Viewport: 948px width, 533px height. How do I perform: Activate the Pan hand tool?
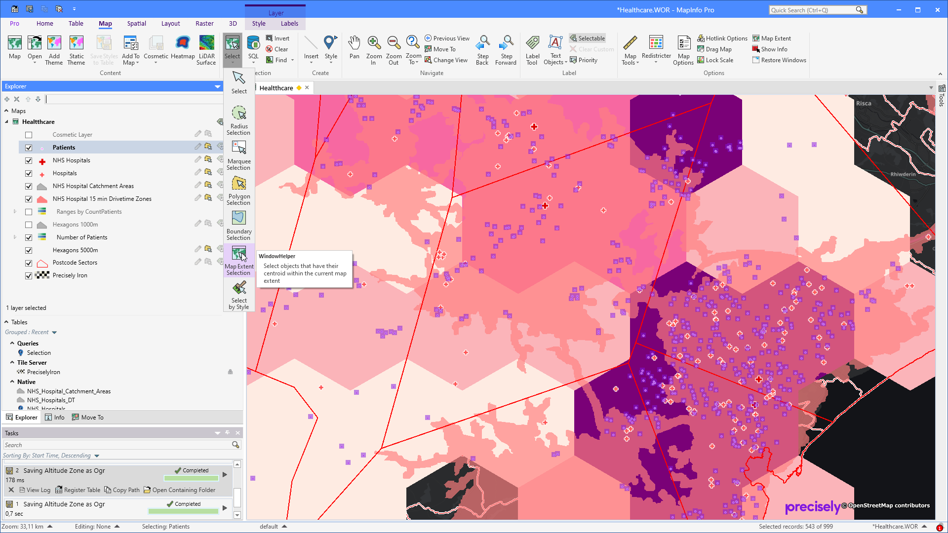pos(355,48)
